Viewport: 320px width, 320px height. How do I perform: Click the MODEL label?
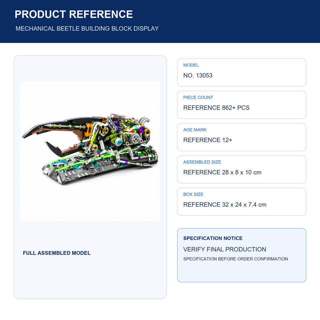(x=191, y=65)
